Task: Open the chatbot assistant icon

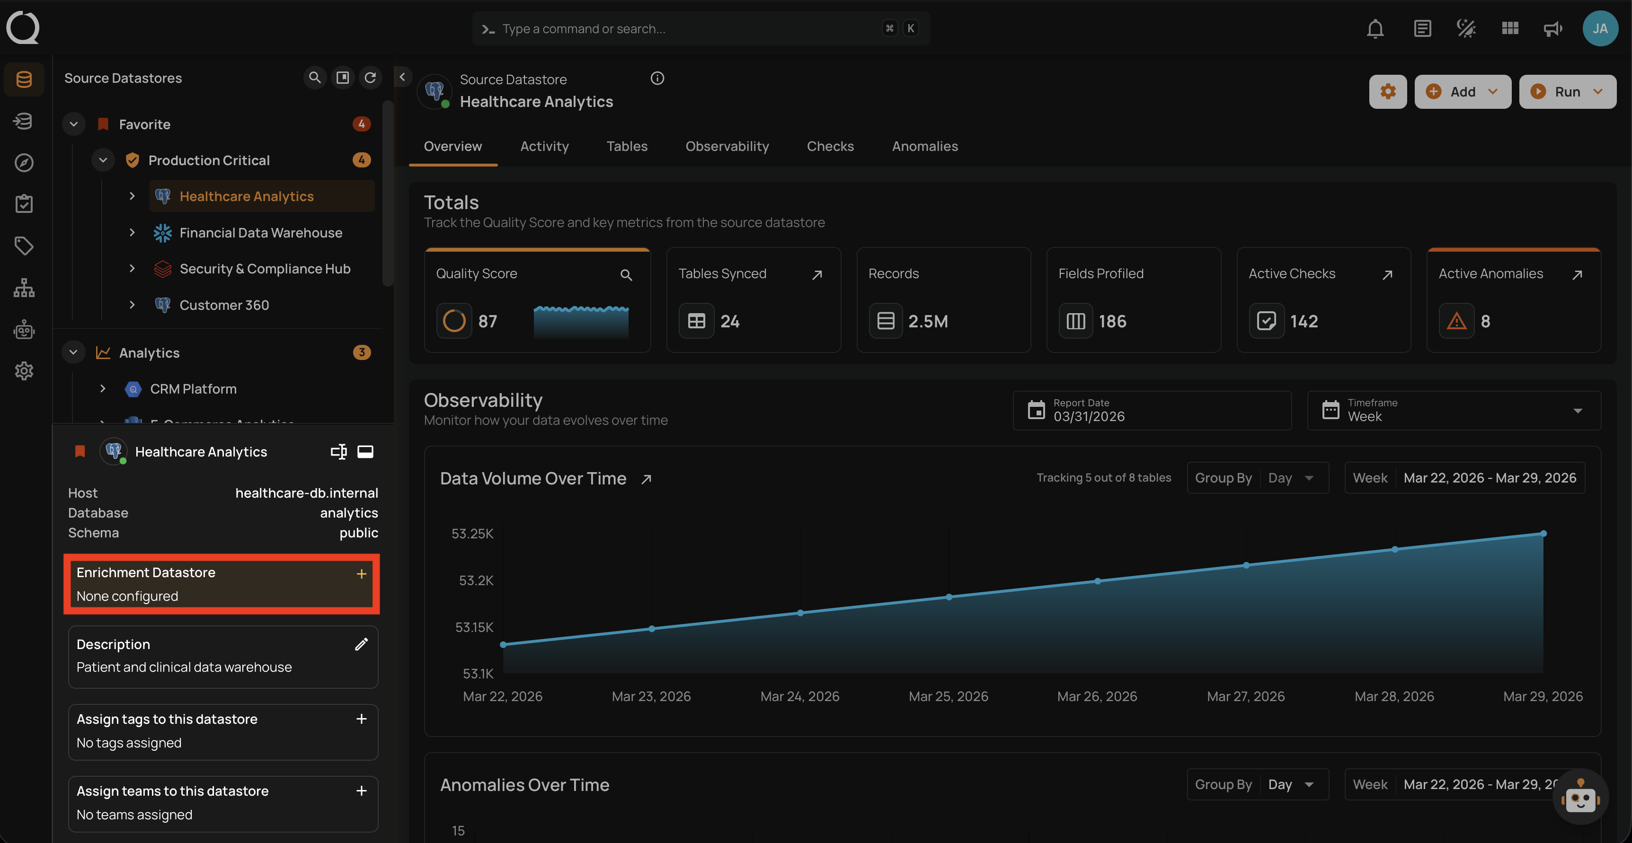Action: (1580, 798)
